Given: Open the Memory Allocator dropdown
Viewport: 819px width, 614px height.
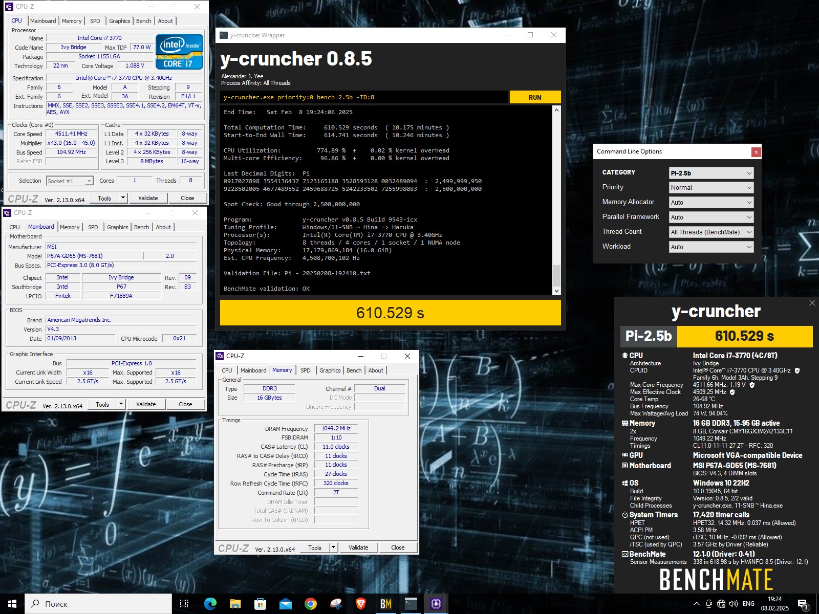Looking at the screenshot, I should point(711,203).
